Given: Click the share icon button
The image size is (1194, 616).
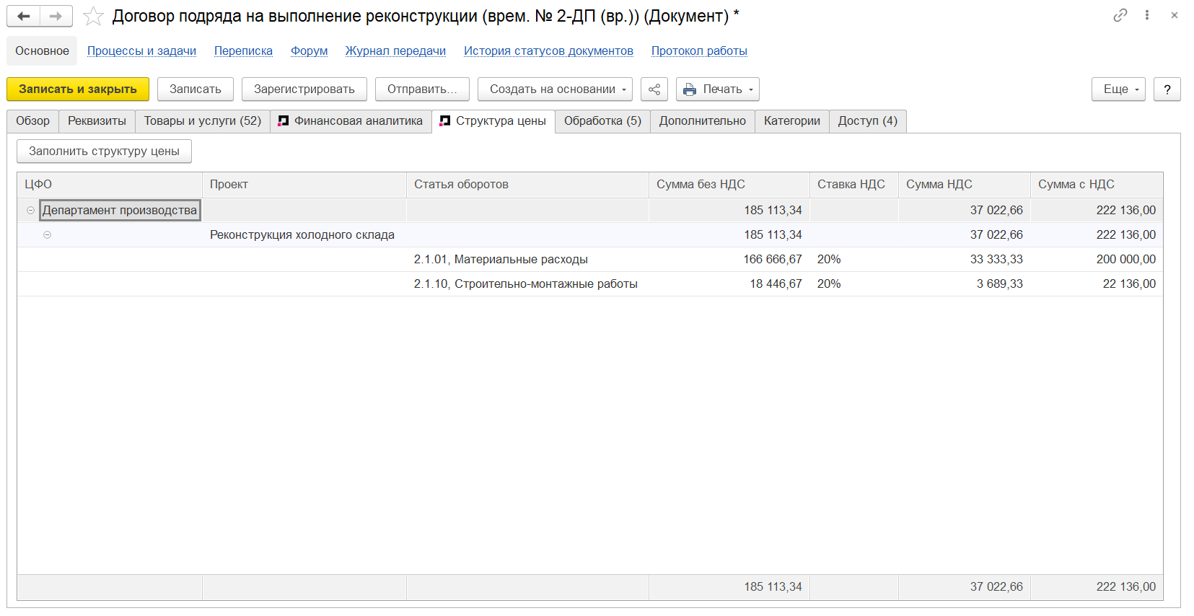Looking at the screenshot, I should [654, 89].
